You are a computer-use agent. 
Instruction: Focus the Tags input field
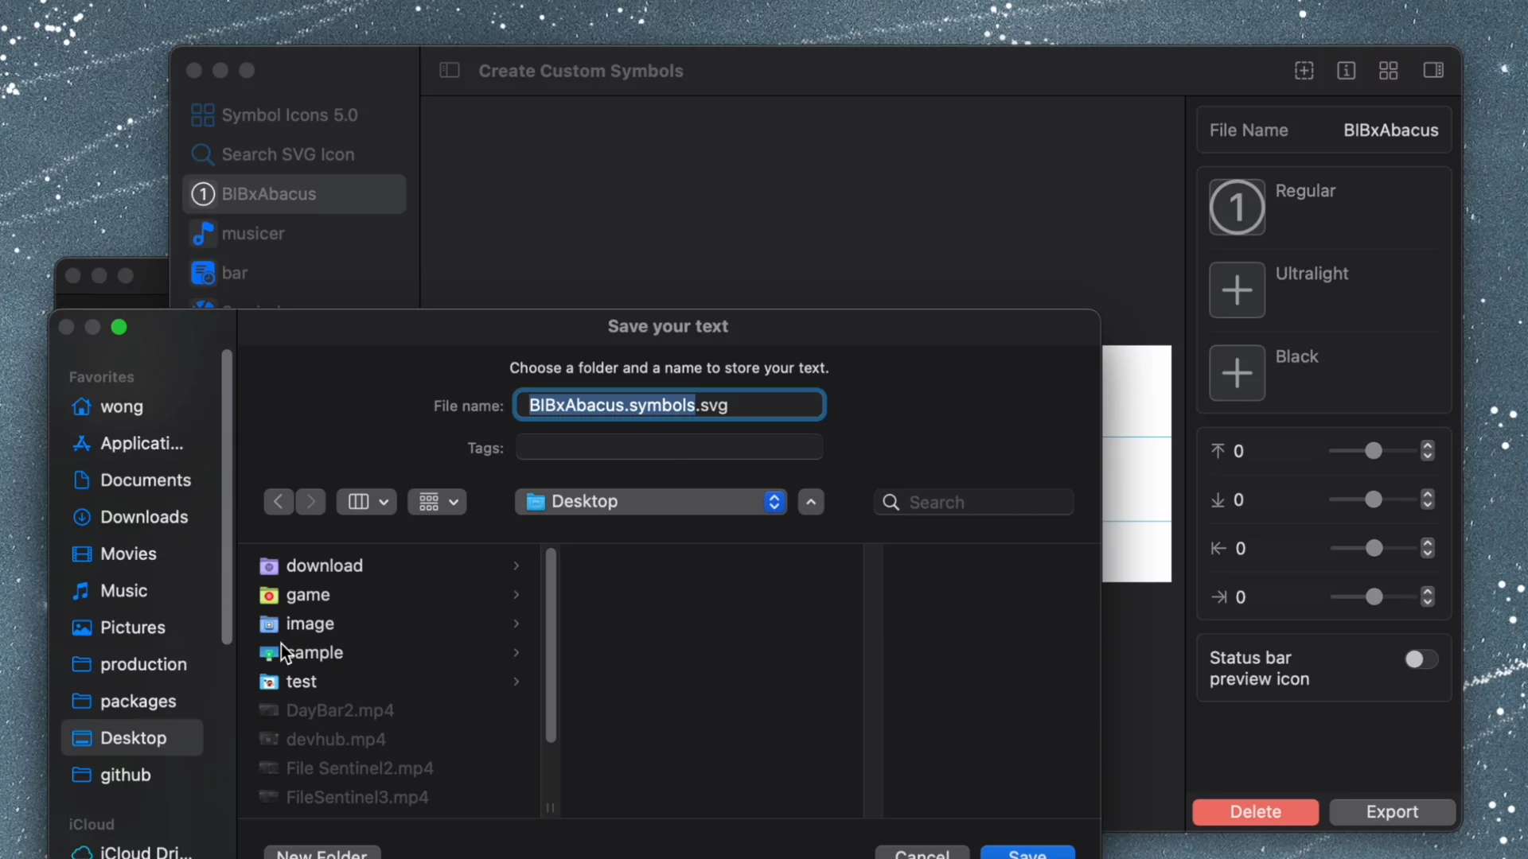pyautogui.click(x=669, y=447)
